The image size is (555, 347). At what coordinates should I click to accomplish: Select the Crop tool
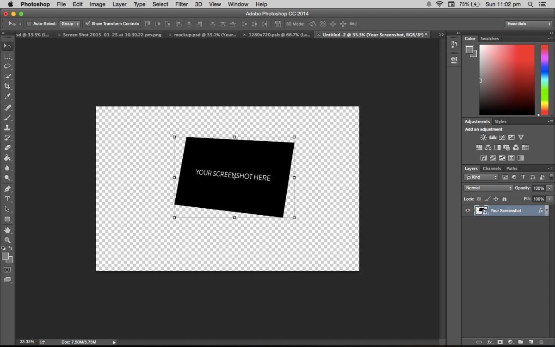(x=7, y=87)
